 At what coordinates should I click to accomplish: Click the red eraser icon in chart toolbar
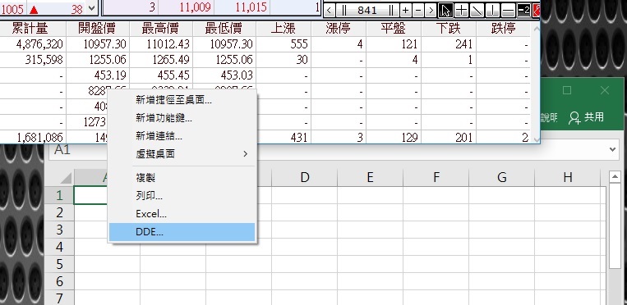tap(537, 10)
